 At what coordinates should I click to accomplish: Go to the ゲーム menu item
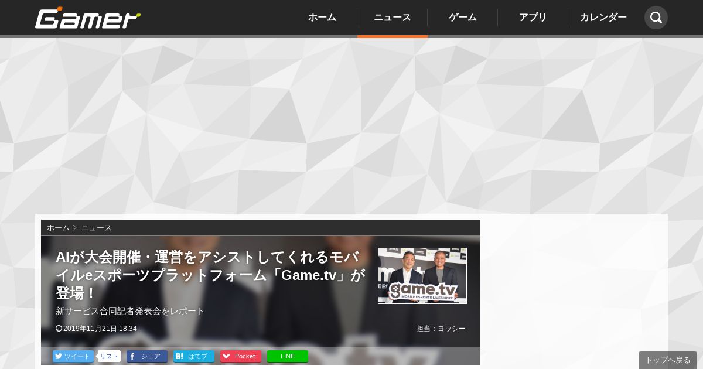point(463,18)
